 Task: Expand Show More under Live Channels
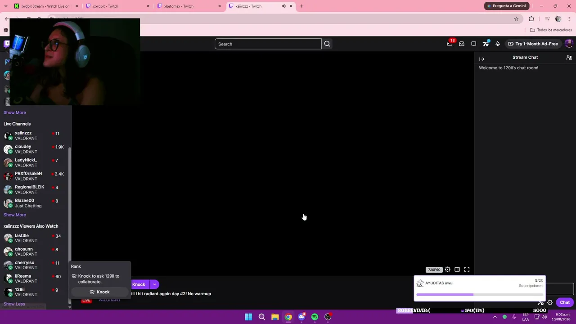pyautogui.click(x=15, y=215)
